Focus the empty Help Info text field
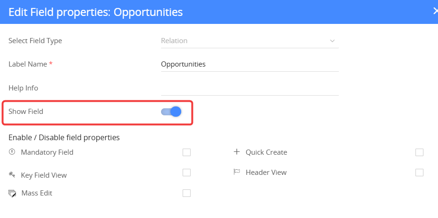The width and height of the screenshot is (438, 218). [249, 88]
